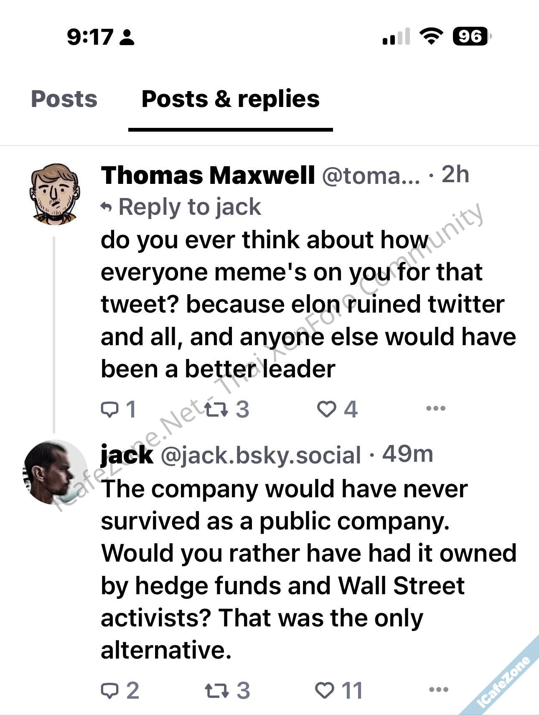539x715 pixels.
Task: Like Thomas Maxwell's post
Action: (326, 409)
